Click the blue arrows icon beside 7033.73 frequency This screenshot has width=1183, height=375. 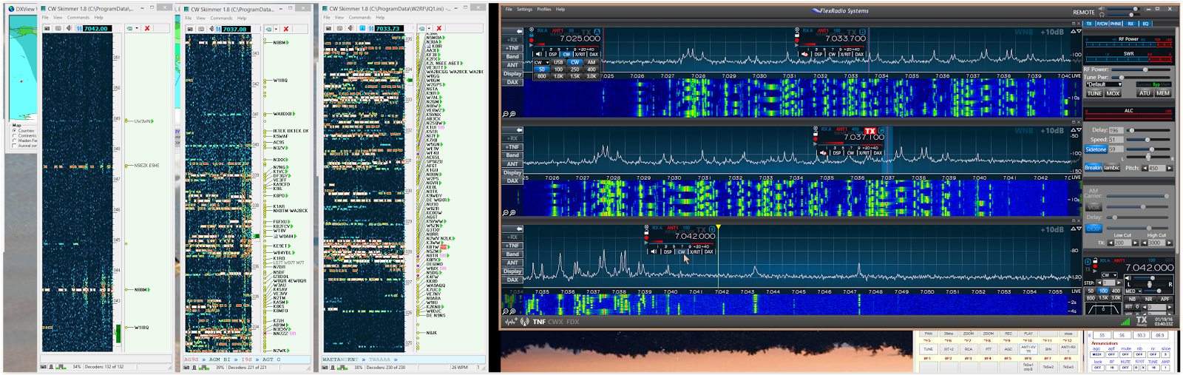pos(370,28)
